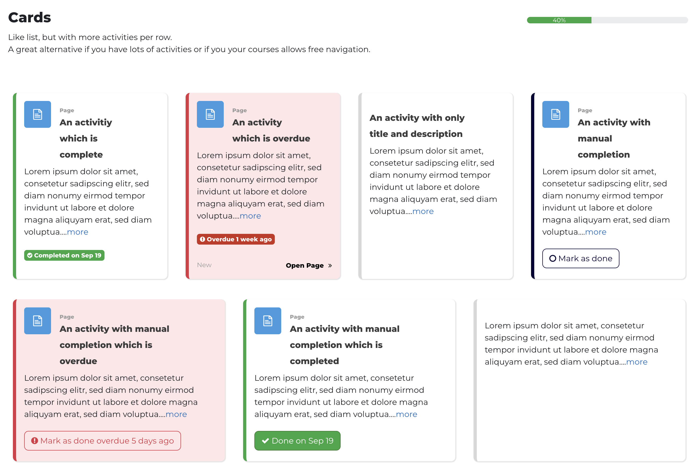Click the Completed on Sep 19 badge
The width and height of the screenshot is (700, 472).
(x=64, y=255)
